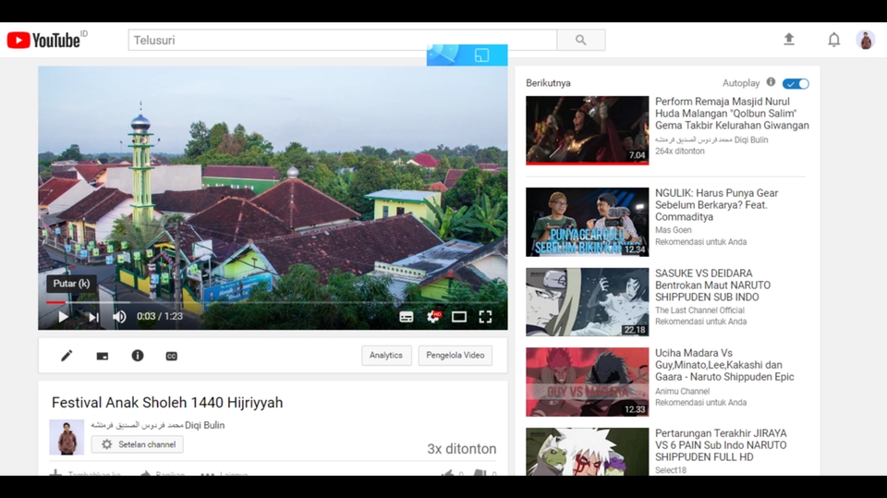Image resolution: width=887 pixels, height=498 pixels.
Task: Open the 'Pertarungan Terakhir JIRAYA' video title
Action: click(x=722, y=444)
